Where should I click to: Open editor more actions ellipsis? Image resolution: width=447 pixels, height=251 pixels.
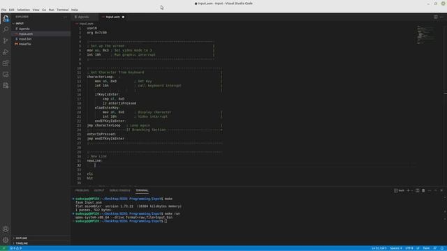tap(441, 17)
